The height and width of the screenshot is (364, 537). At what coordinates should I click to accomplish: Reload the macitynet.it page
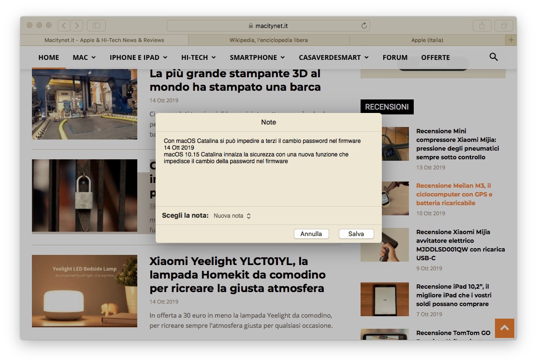[363, 26]
